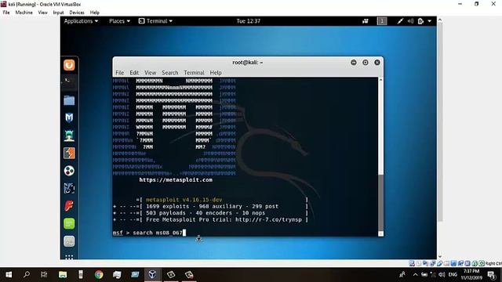The width and height of the screenshot is (502, 282).
Task: Open the clock showing Tue 12:37
Action: tap(249, 21)
